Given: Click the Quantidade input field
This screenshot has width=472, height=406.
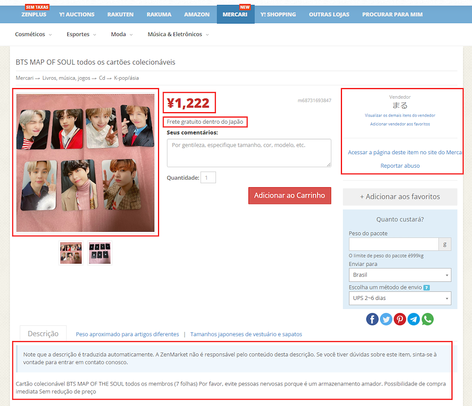Looking at the screenshot, I should coord(208,178).
